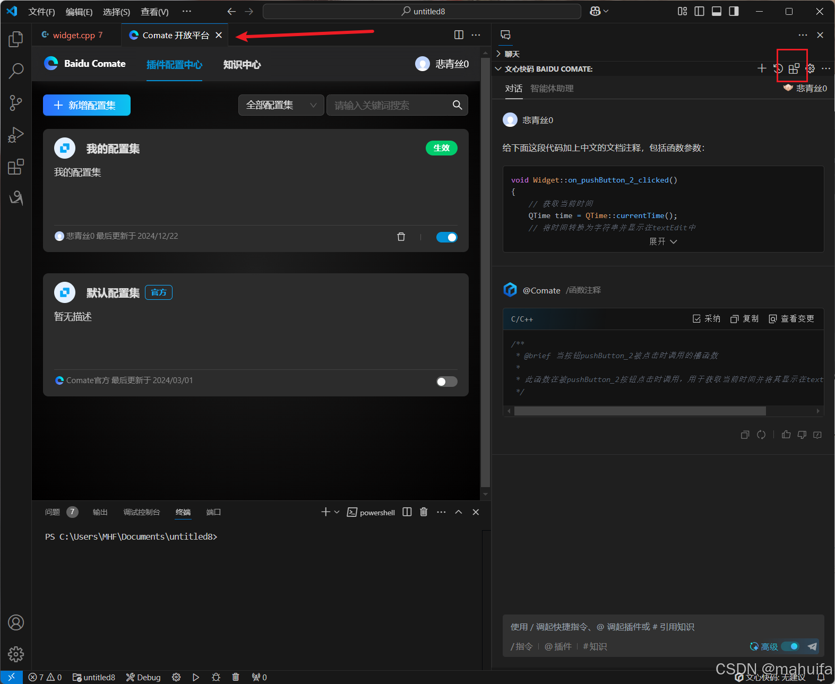
Task: Copy the Comate response with copy icon
Action: coord(745,435)
